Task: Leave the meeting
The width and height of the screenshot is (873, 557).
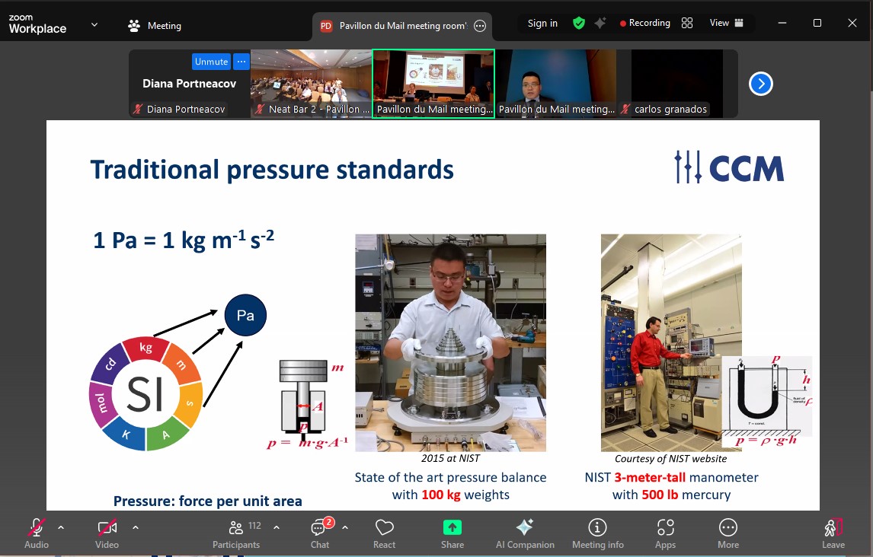Action: (x=833, y=533)
